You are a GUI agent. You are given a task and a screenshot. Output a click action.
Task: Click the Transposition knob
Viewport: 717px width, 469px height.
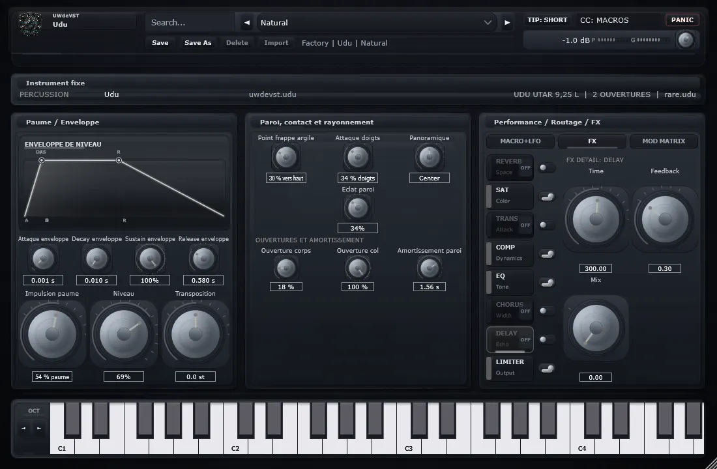[x=196, y=334]
